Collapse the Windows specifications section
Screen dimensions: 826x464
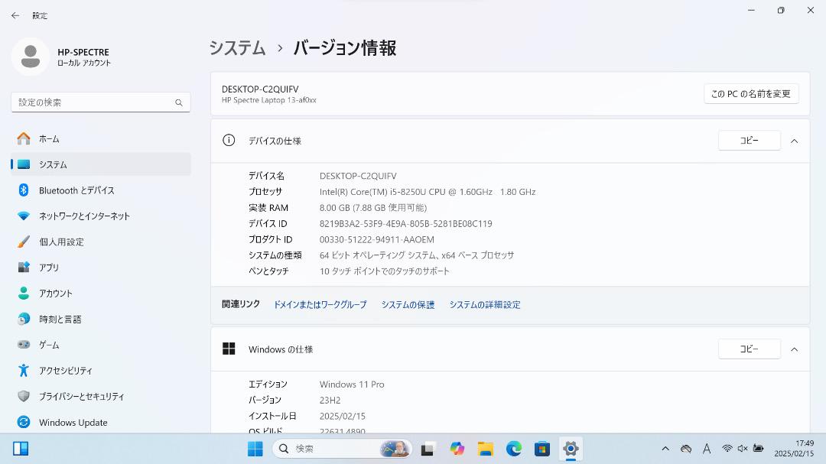pos(795,349)
